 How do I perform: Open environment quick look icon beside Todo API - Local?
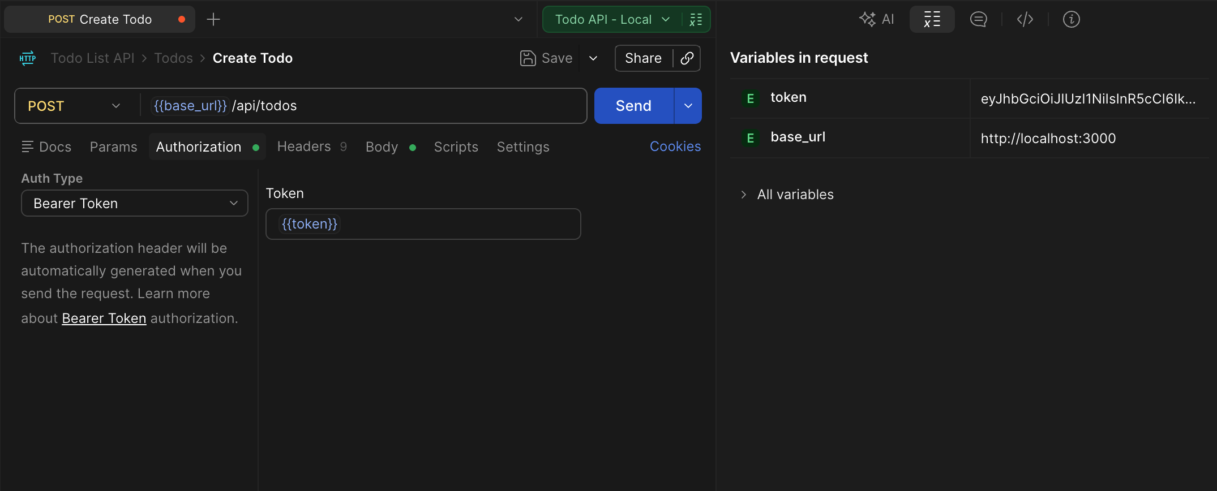pos(696,19)
